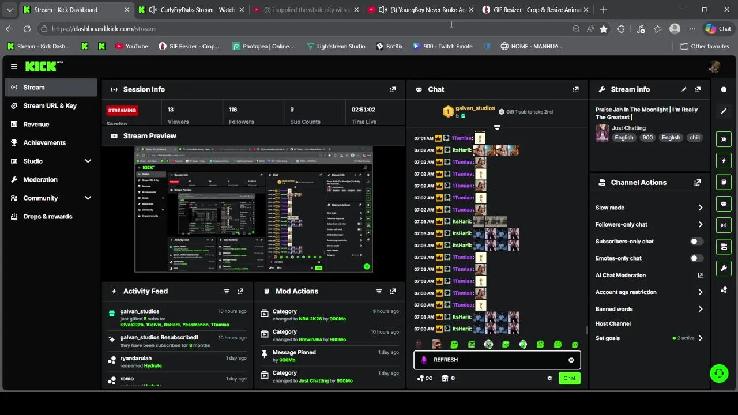Open Edge browser extensions icon
Viewport: 738px width, 415px height.
[x=621, y=29]
